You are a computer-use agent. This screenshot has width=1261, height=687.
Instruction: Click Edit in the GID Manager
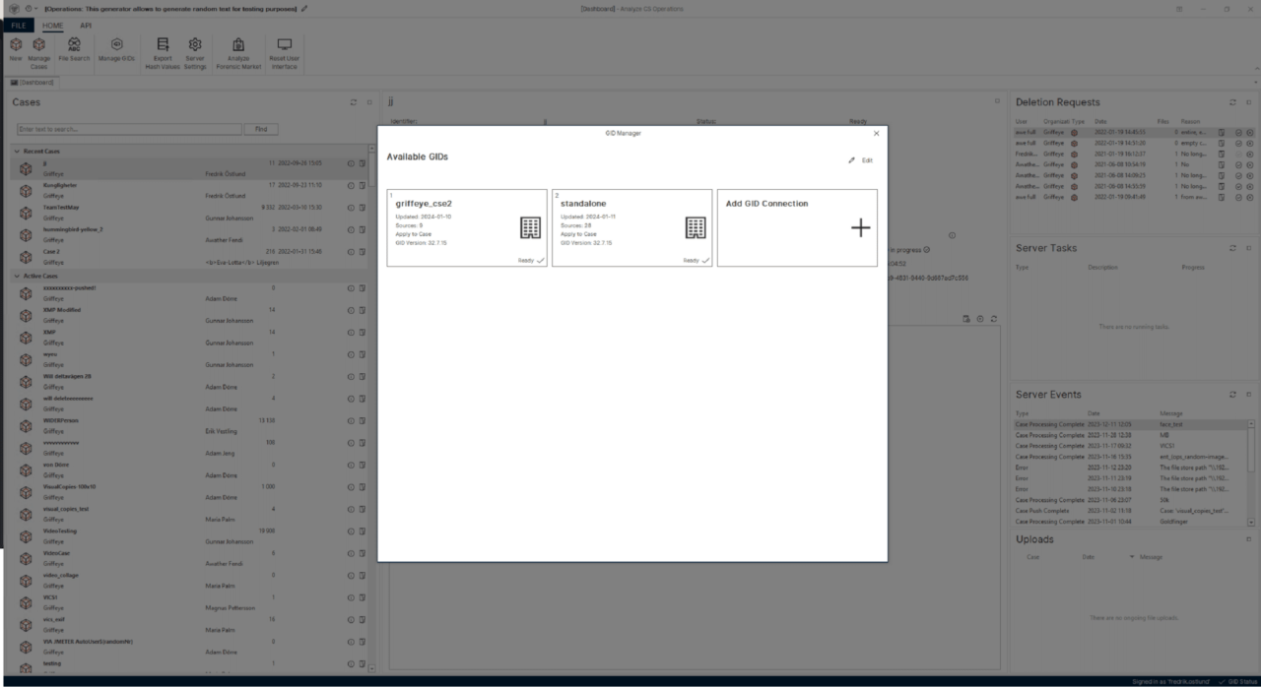(861, 160)
